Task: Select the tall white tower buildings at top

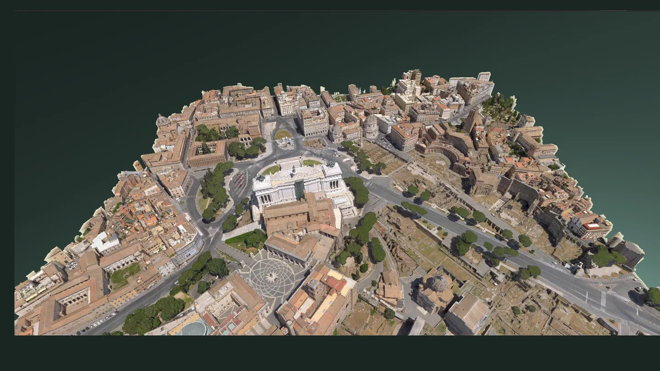Action: point(409,87)
